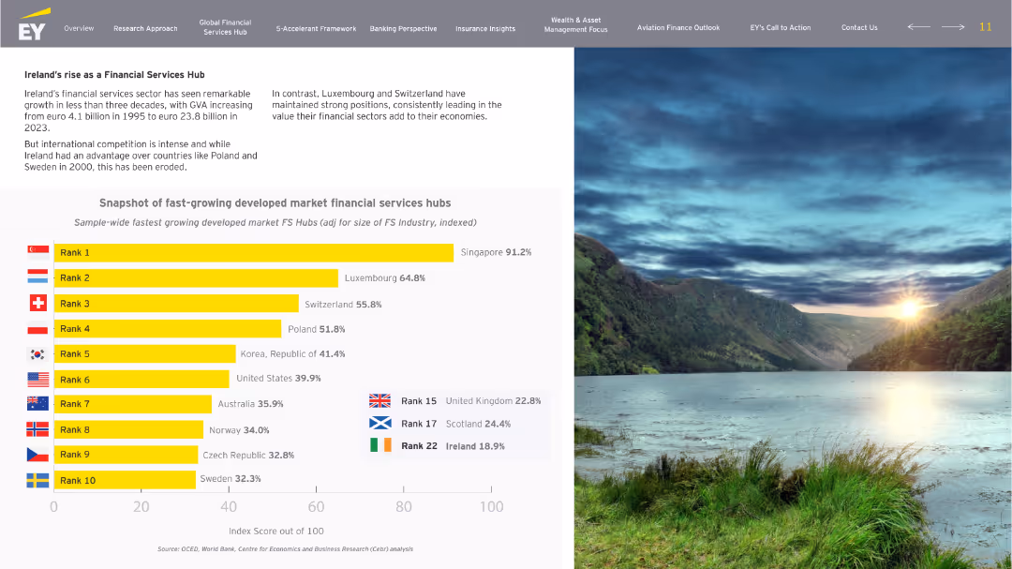Click the Rank 3 Switzerland bar
The image size is (1012, 569).
(176, 304)
